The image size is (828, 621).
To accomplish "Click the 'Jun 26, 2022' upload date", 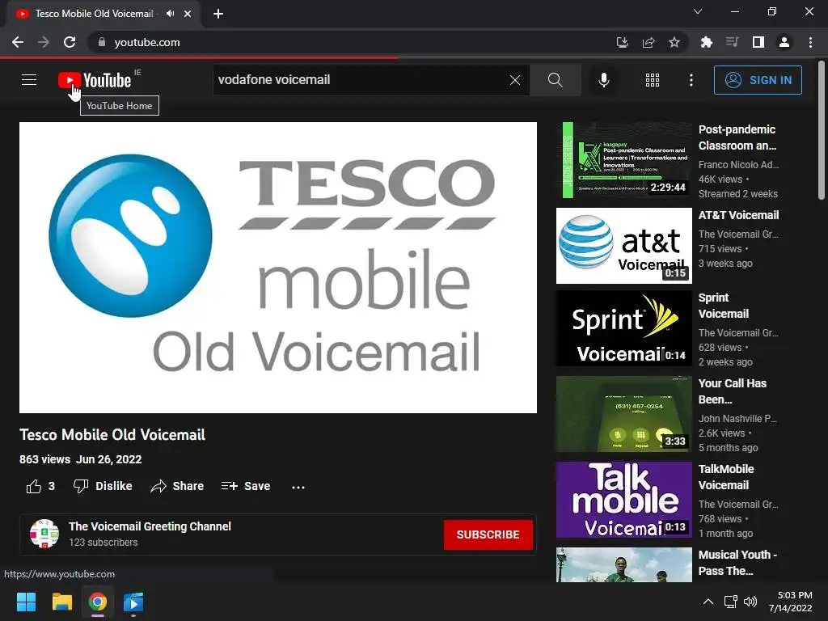I will (109, 459).
